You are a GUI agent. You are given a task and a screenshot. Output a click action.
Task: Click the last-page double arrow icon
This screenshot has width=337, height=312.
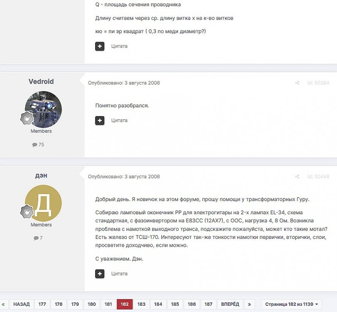250,304
